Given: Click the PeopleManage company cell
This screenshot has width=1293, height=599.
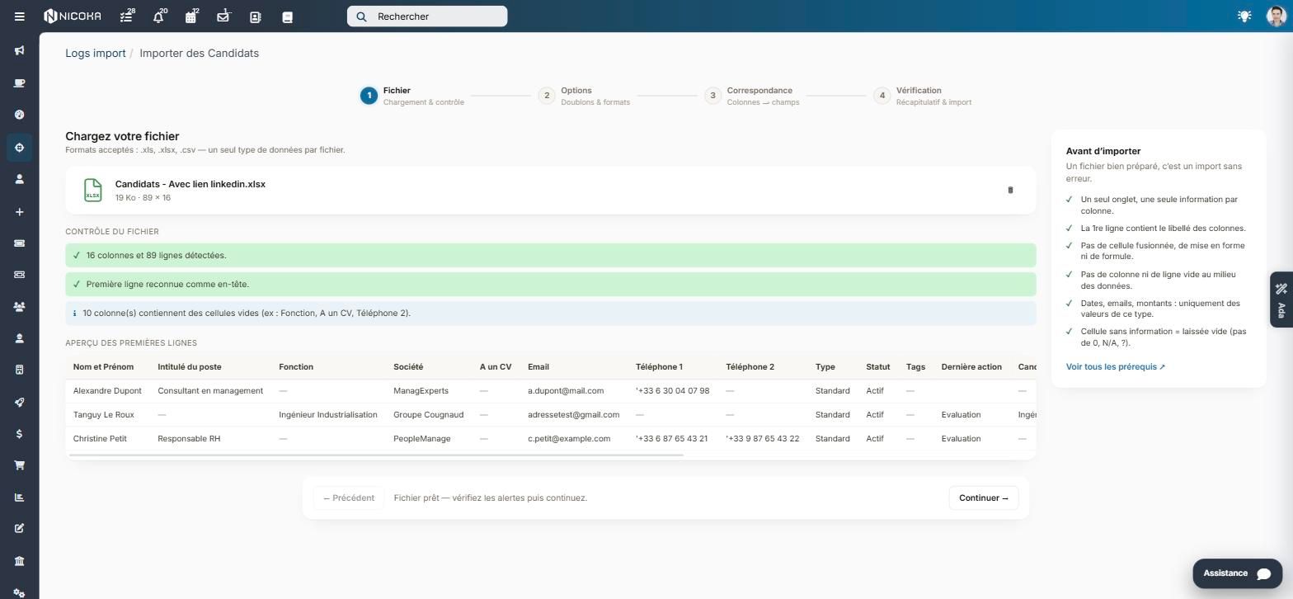Looking at the screenshot, I should 422,439.
